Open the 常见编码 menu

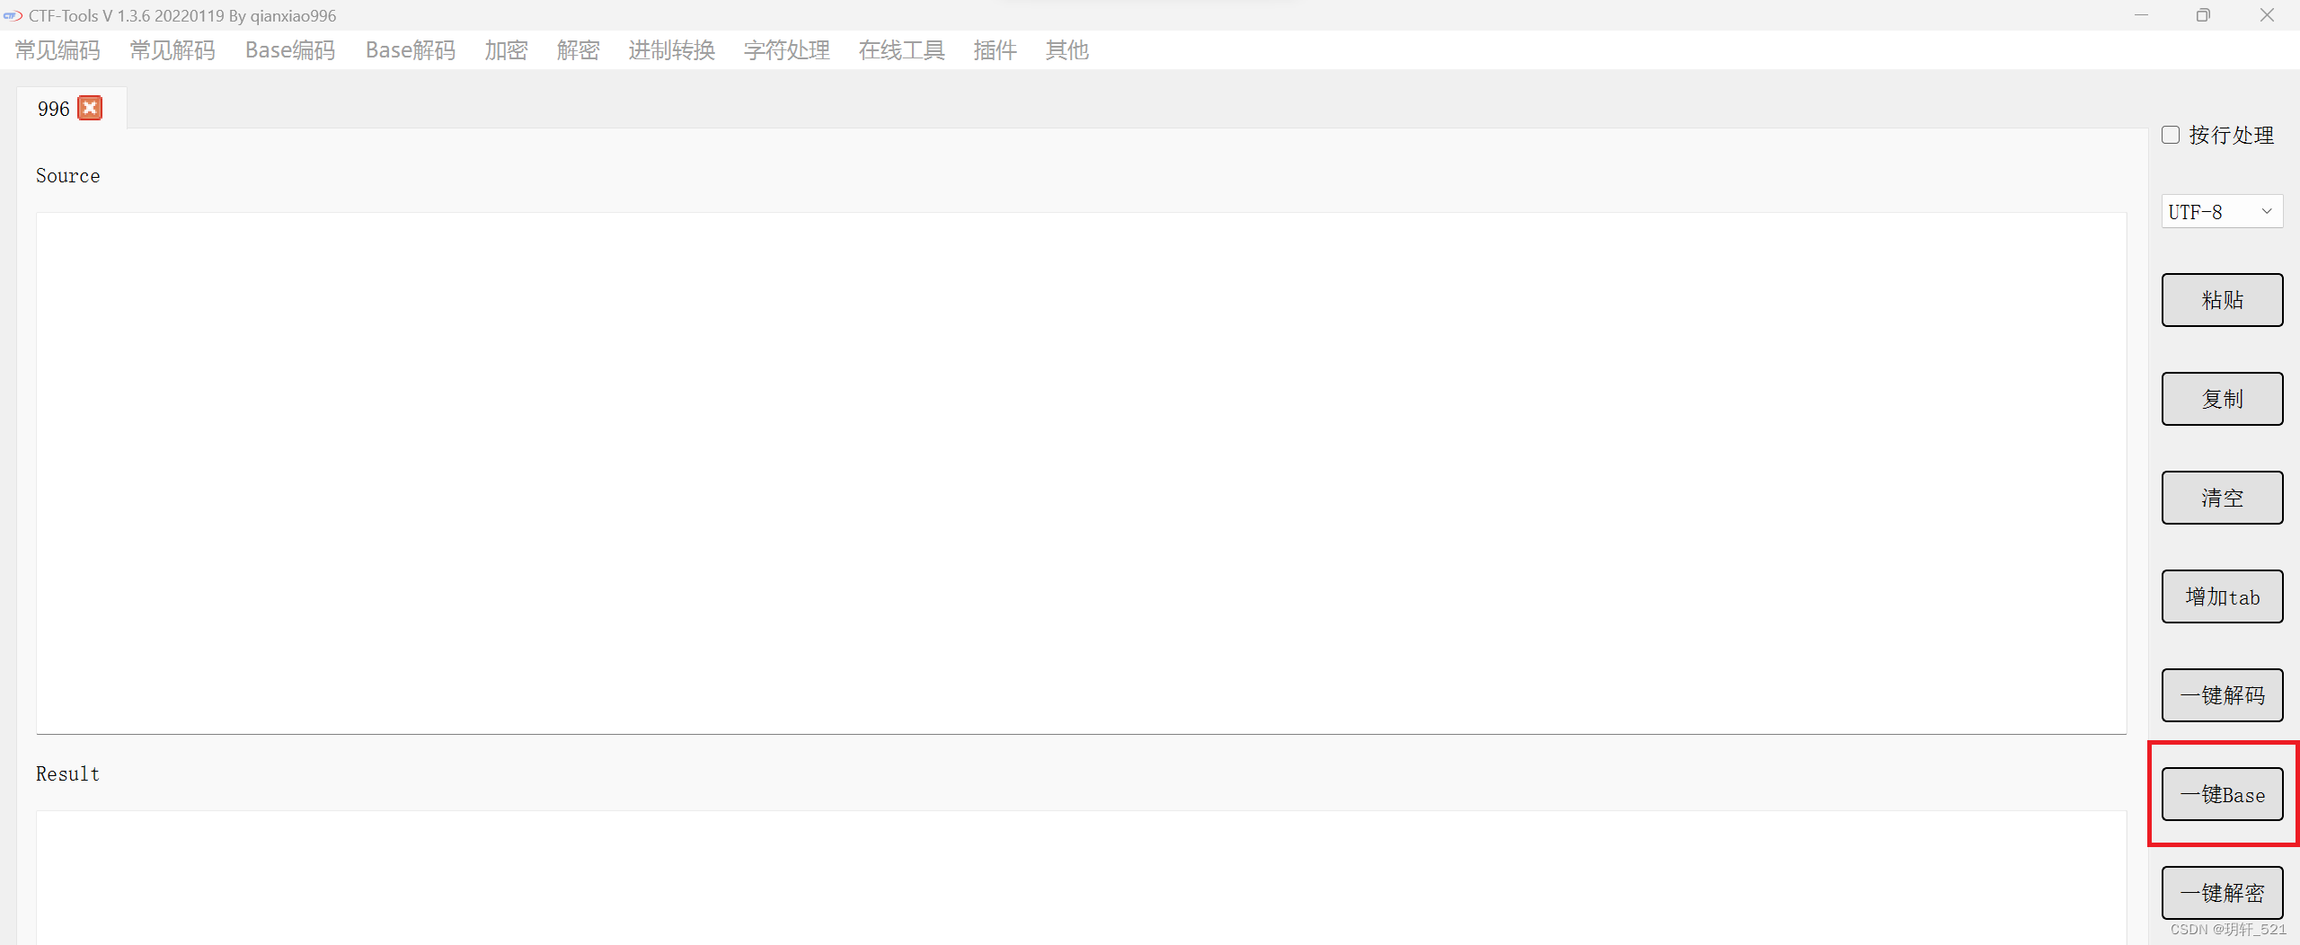click(57, 50)
